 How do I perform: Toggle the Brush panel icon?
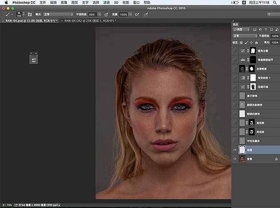coord(30,14)
